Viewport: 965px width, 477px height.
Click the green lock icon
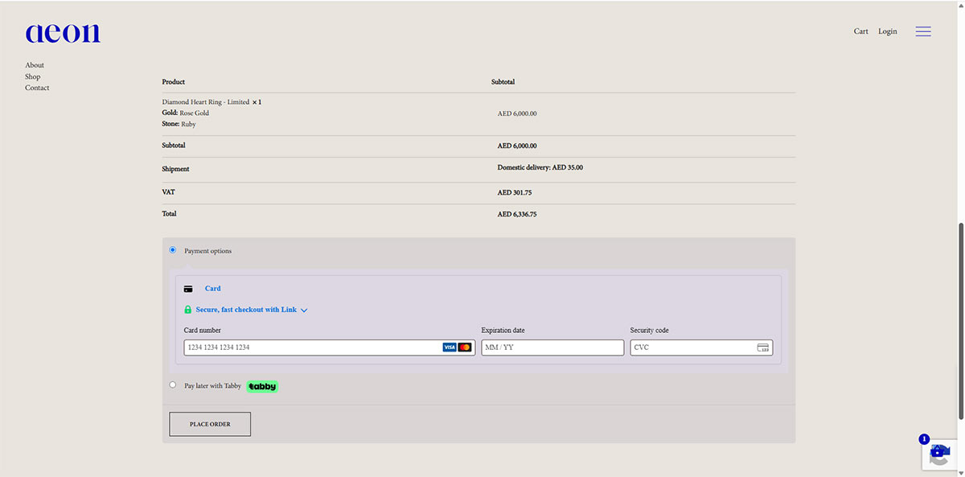[188, 310]
